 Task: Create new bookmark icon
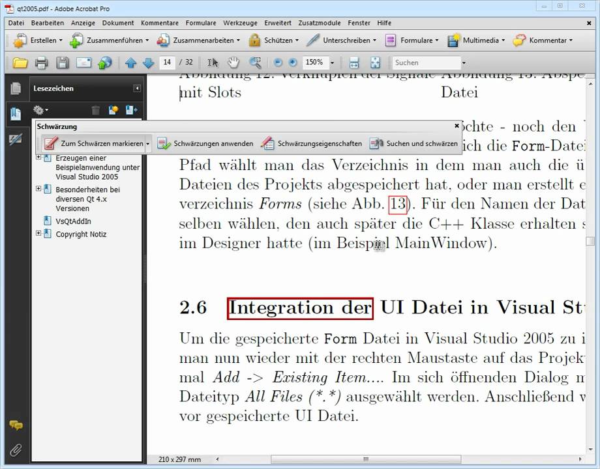pos(113,110)
